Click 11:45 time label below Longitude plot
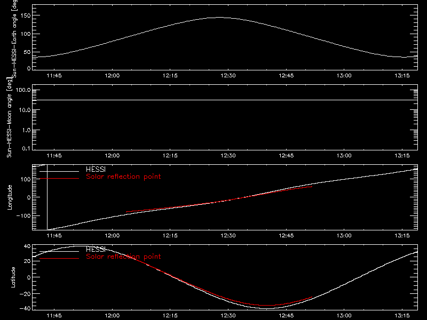 click(54, 236)
